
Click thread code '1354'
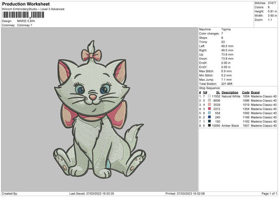point(246,109)
